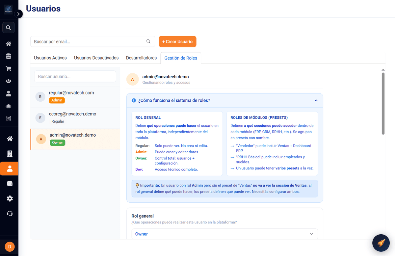Expand the sidebar with the arrow button
Screen dimensions: 395x256
pos(18,14)
